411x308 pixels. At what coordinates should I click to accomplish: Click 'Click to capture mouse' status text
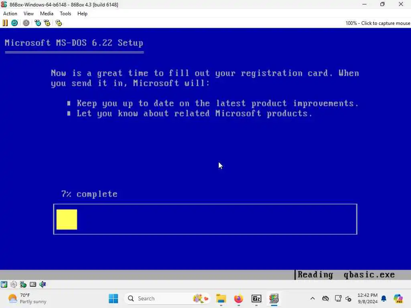pos(386,23)
